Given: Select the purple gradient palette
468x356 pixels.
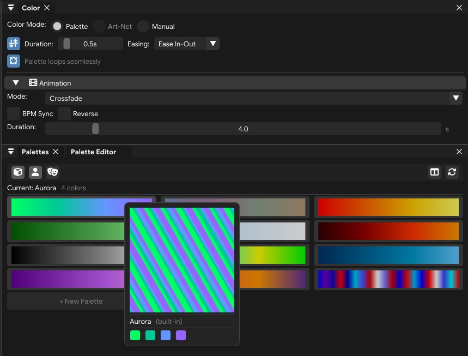Looking at the screenshot, I should [x=67, y=279].
